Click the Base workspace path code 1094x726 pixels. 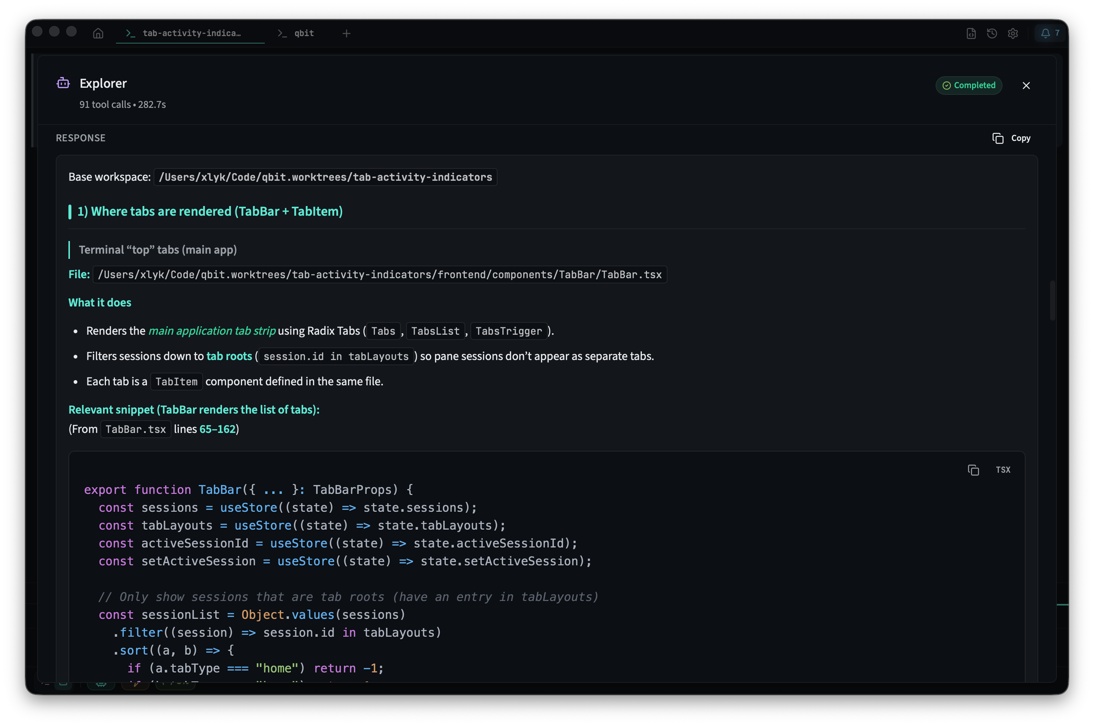tap(325, 177)
